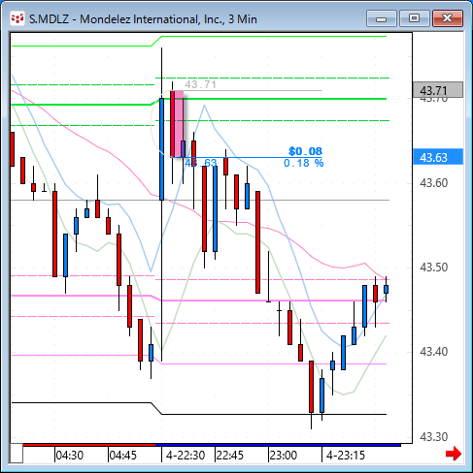Click the 04:30 time axis label
Image resolution: width=473 pixels, height=473 pixels.
[70, 456]
